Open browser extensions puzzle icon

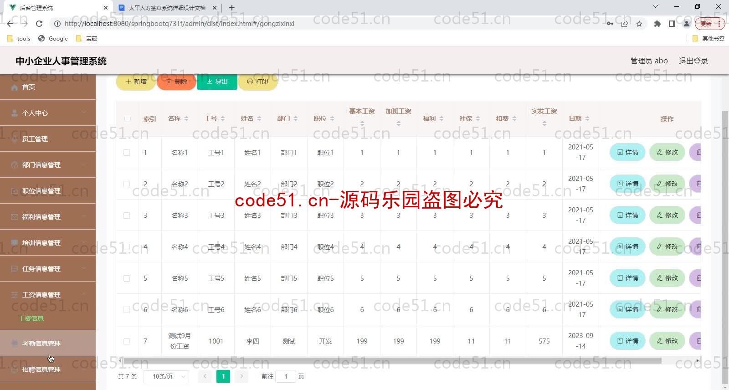point(657,24)
